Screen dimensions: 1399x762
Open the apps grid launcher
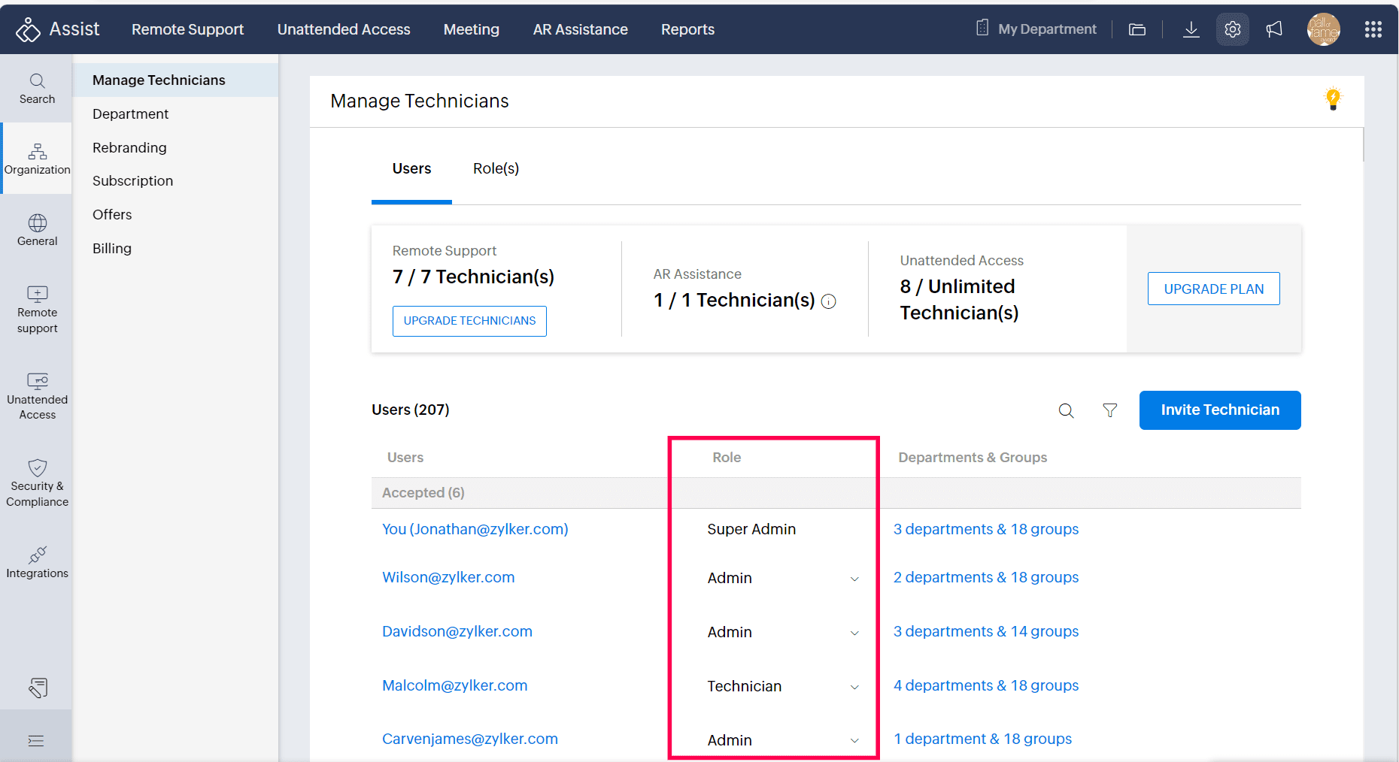point(1373,29)
